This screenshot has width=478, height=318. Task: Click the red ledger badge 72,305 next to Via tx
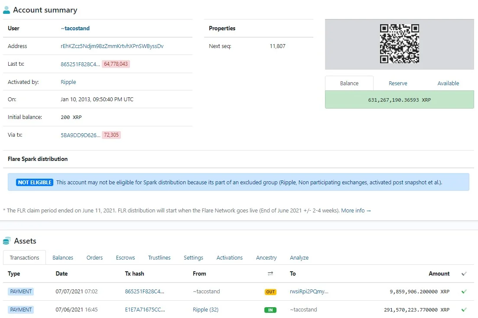[112, 135]
